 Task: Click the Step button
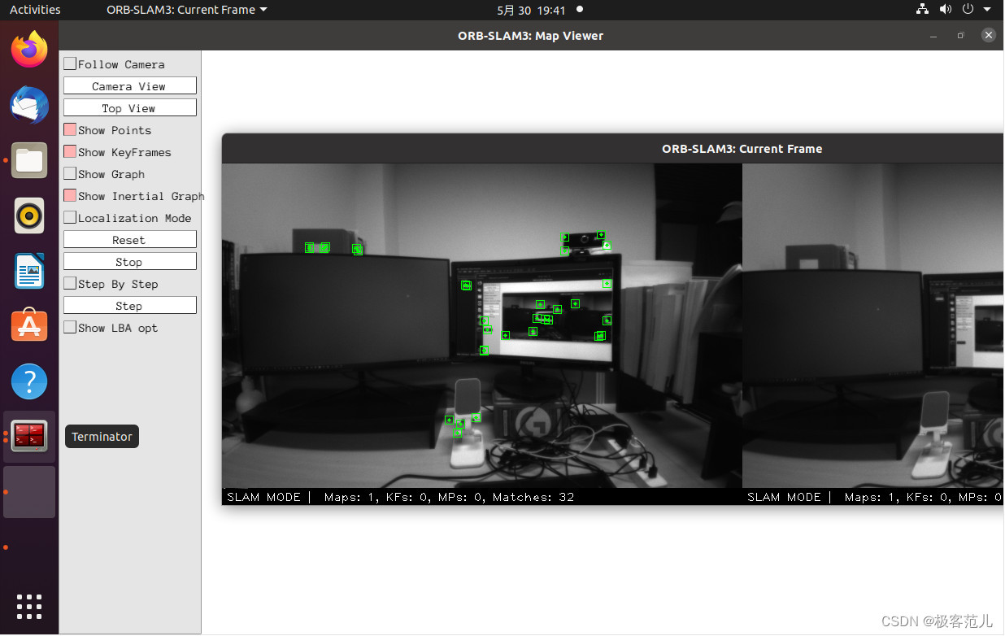click(130, 305)
